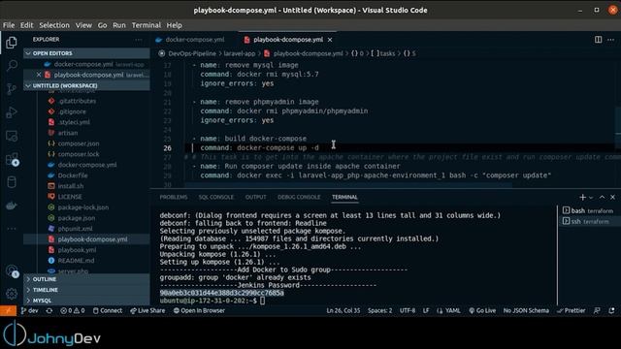Click the dev git branch in status bar
Image resolution: width=621 pixels, height=349 pixels.
30,310
